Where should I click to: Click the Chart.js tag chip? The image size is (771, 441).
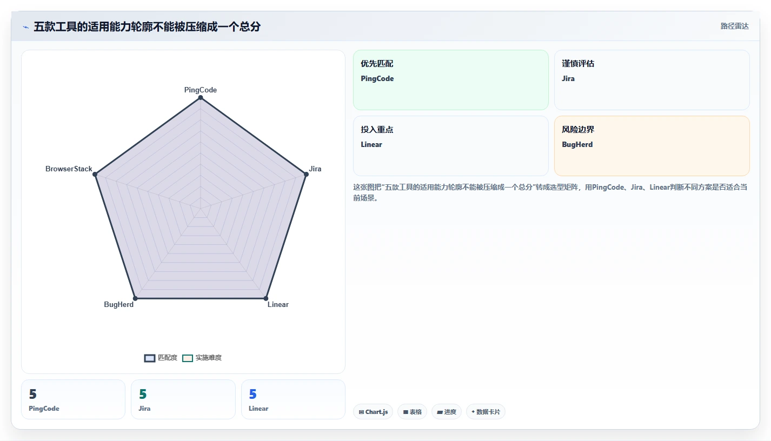[x=373, y=412]
